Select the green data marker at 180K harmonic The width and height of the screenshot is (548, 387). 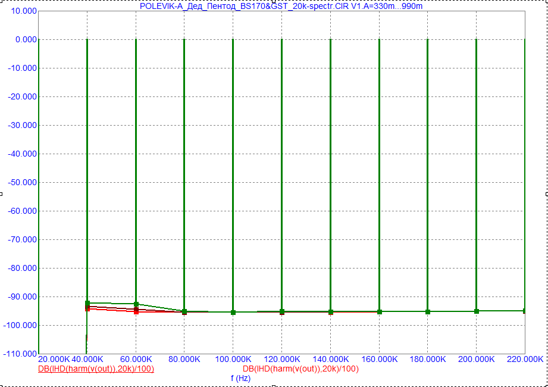click(x=428, y=311)
